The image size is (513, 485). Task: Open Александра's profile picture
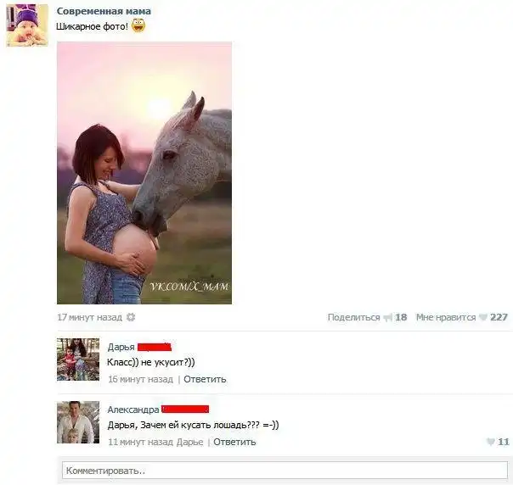78,422
